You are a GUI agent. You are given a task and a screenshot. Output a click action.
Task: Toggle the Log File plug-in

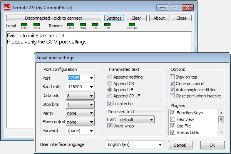click(172, 126)
